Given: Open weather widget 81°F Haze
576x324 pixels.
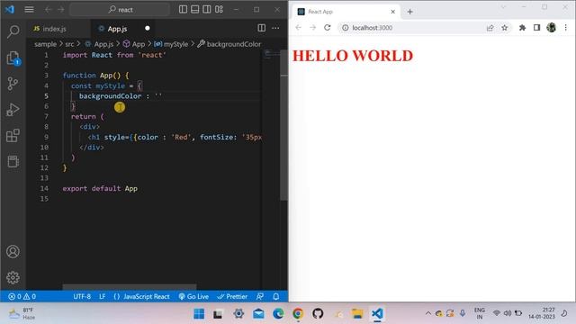Looking at the screenshot, I should coord(22,314).
